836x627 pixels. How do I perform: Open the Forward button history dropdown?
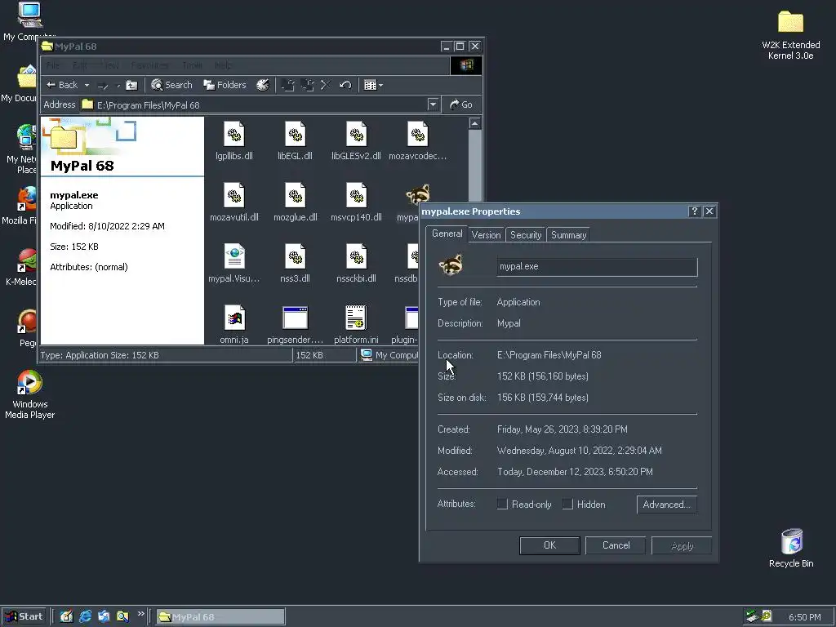point(118,85)
